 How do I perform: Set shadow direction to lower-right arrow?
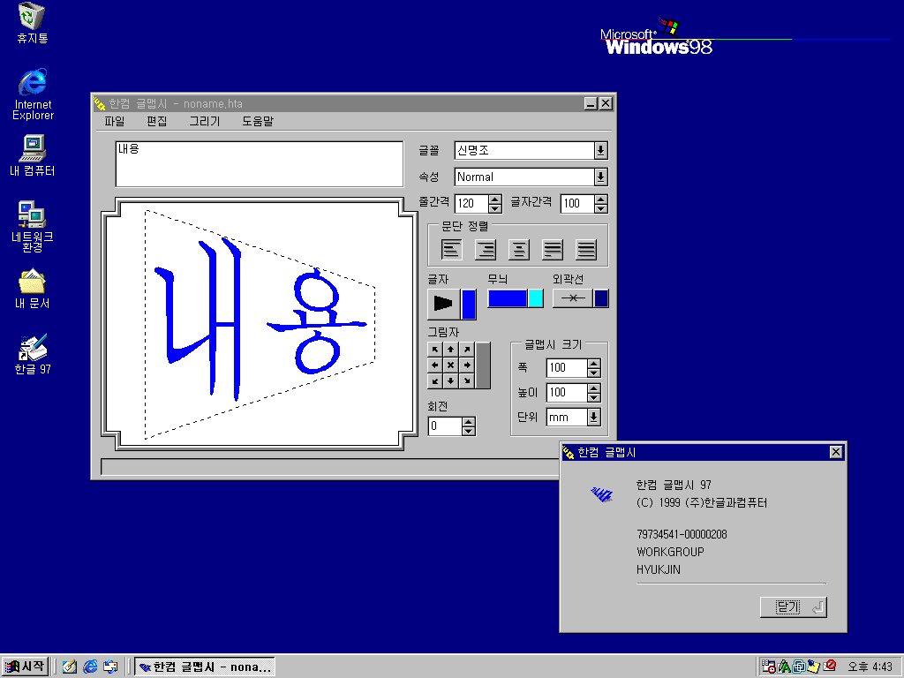click(467, 380)
